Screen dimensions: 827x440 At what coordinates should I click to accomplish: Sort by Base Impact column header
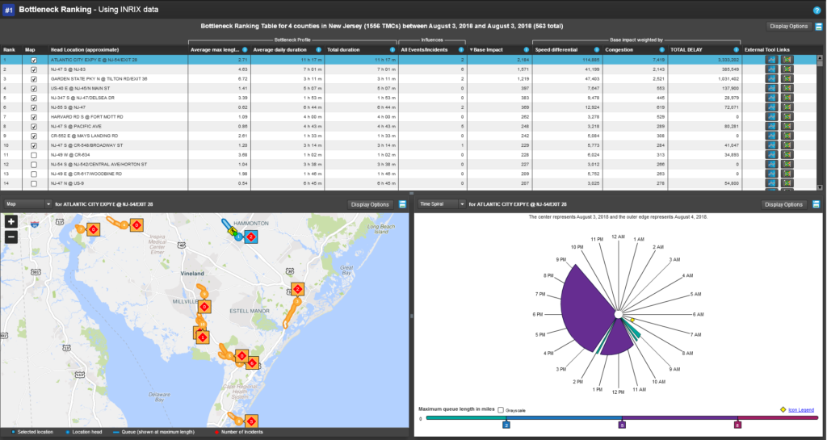pyautogui.click(x=489, y=50)
